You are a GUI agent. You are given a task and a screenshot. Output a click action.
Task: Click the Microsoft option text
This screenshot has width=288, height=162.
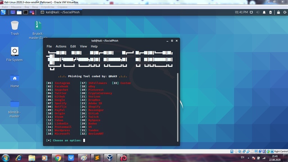(62, 134)
